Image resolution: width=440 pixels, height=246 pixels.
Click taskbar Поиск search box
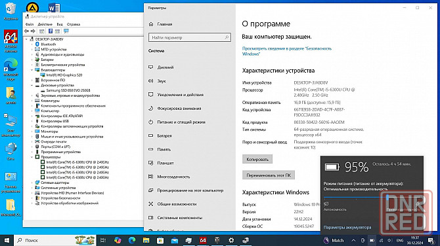click(x=55, y=240)
